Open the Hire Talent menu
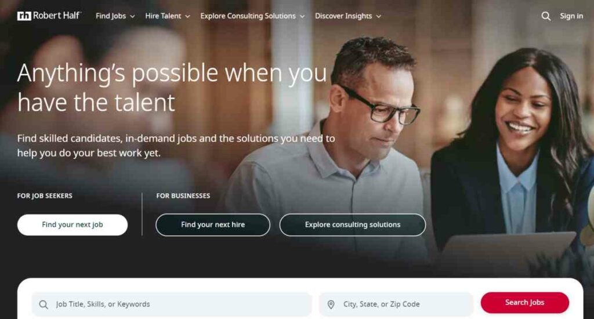The image size is (594, 319). [163, 16]
